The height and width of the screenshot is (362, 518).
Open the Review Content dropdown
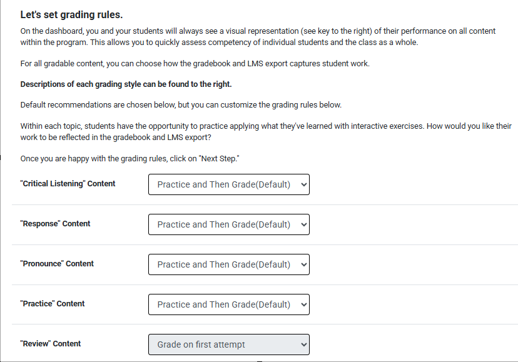pos(228,344)
